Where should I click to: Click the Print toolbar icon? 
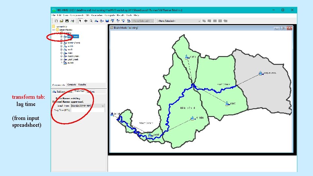(72, 21)
